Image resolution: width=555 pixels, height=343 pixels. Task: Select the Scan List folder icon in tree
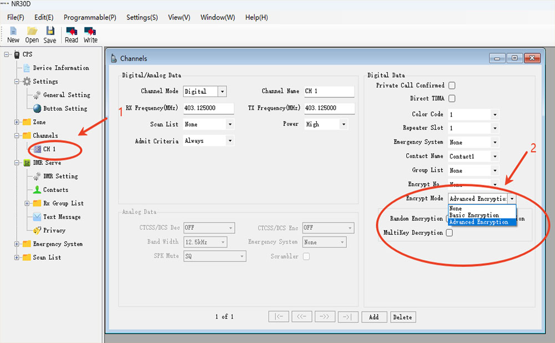click(27, 258)
